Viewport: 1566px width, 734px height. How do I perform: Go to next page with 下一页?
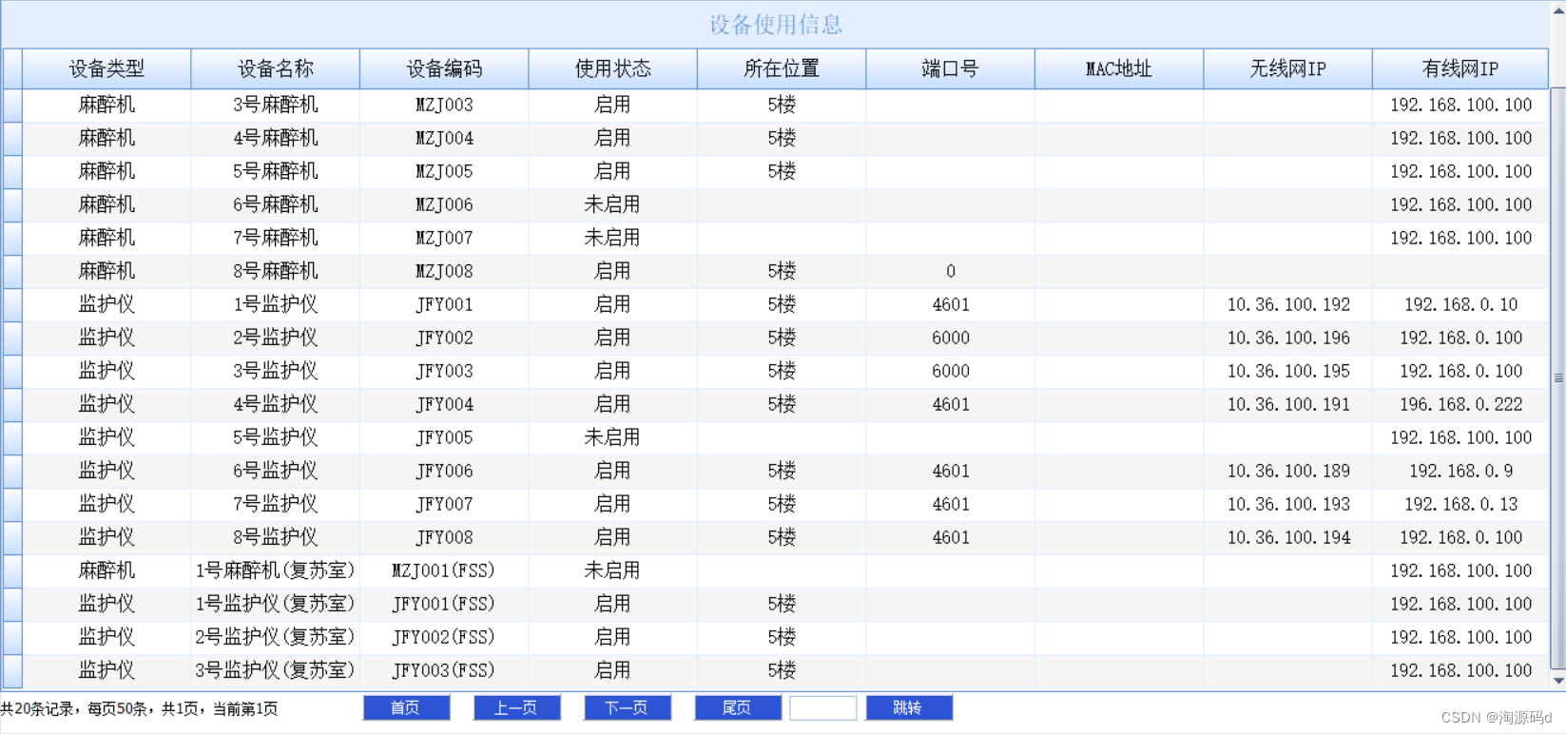[x=627, y=708]
